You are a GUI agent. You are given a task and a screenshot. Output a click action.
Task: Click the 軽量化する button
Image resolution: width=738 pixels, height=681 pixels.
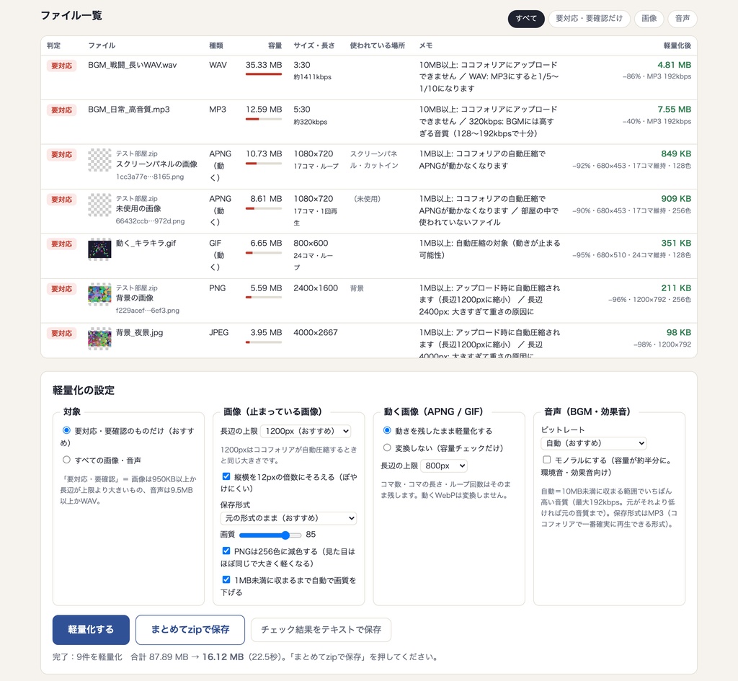tap(91, 630)
